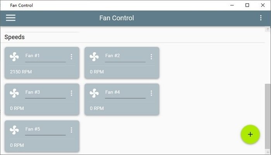Image resolution: width=271 pixels, height=155 pixels.
Task: Click the Fan #5 fan icon
Action: 14,130
